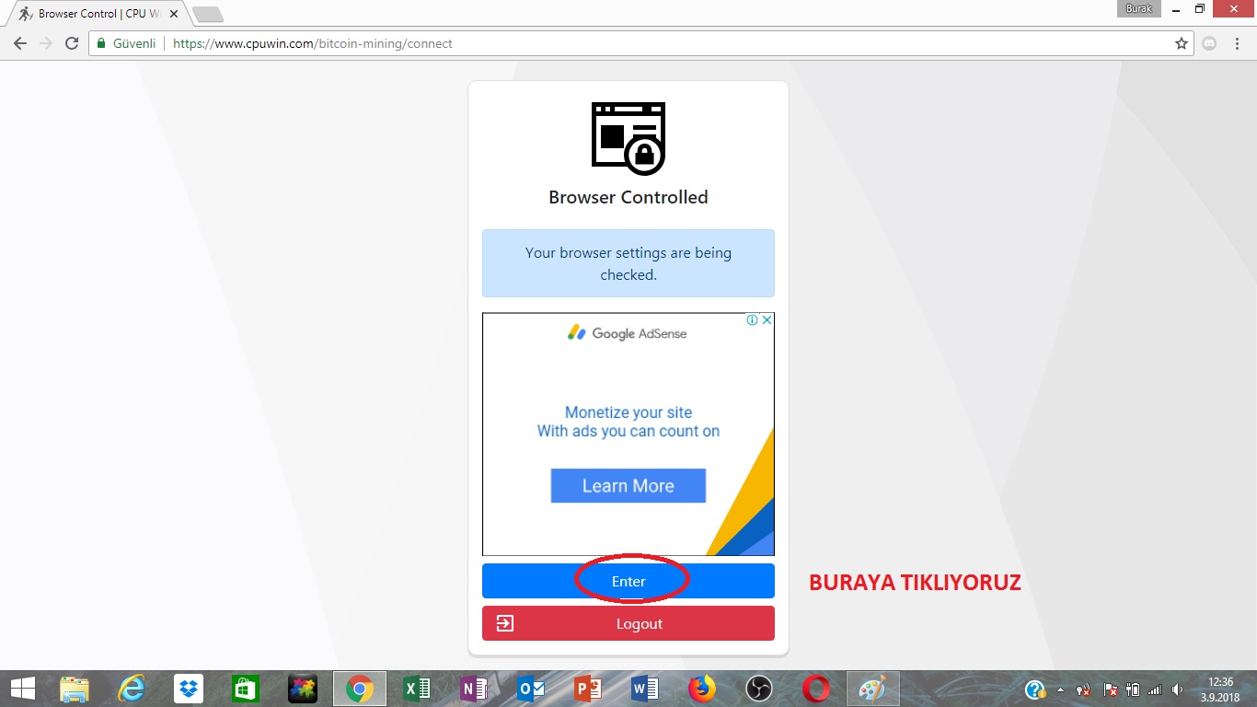Click the 'Monetize your site' ad text
The width and height of the screenshot is (1257, 707).
point(628,412)
